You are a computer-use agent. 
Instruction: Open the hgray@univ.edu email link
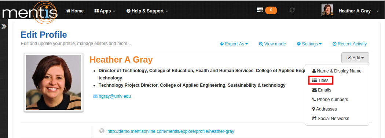(x=115, y=96)
